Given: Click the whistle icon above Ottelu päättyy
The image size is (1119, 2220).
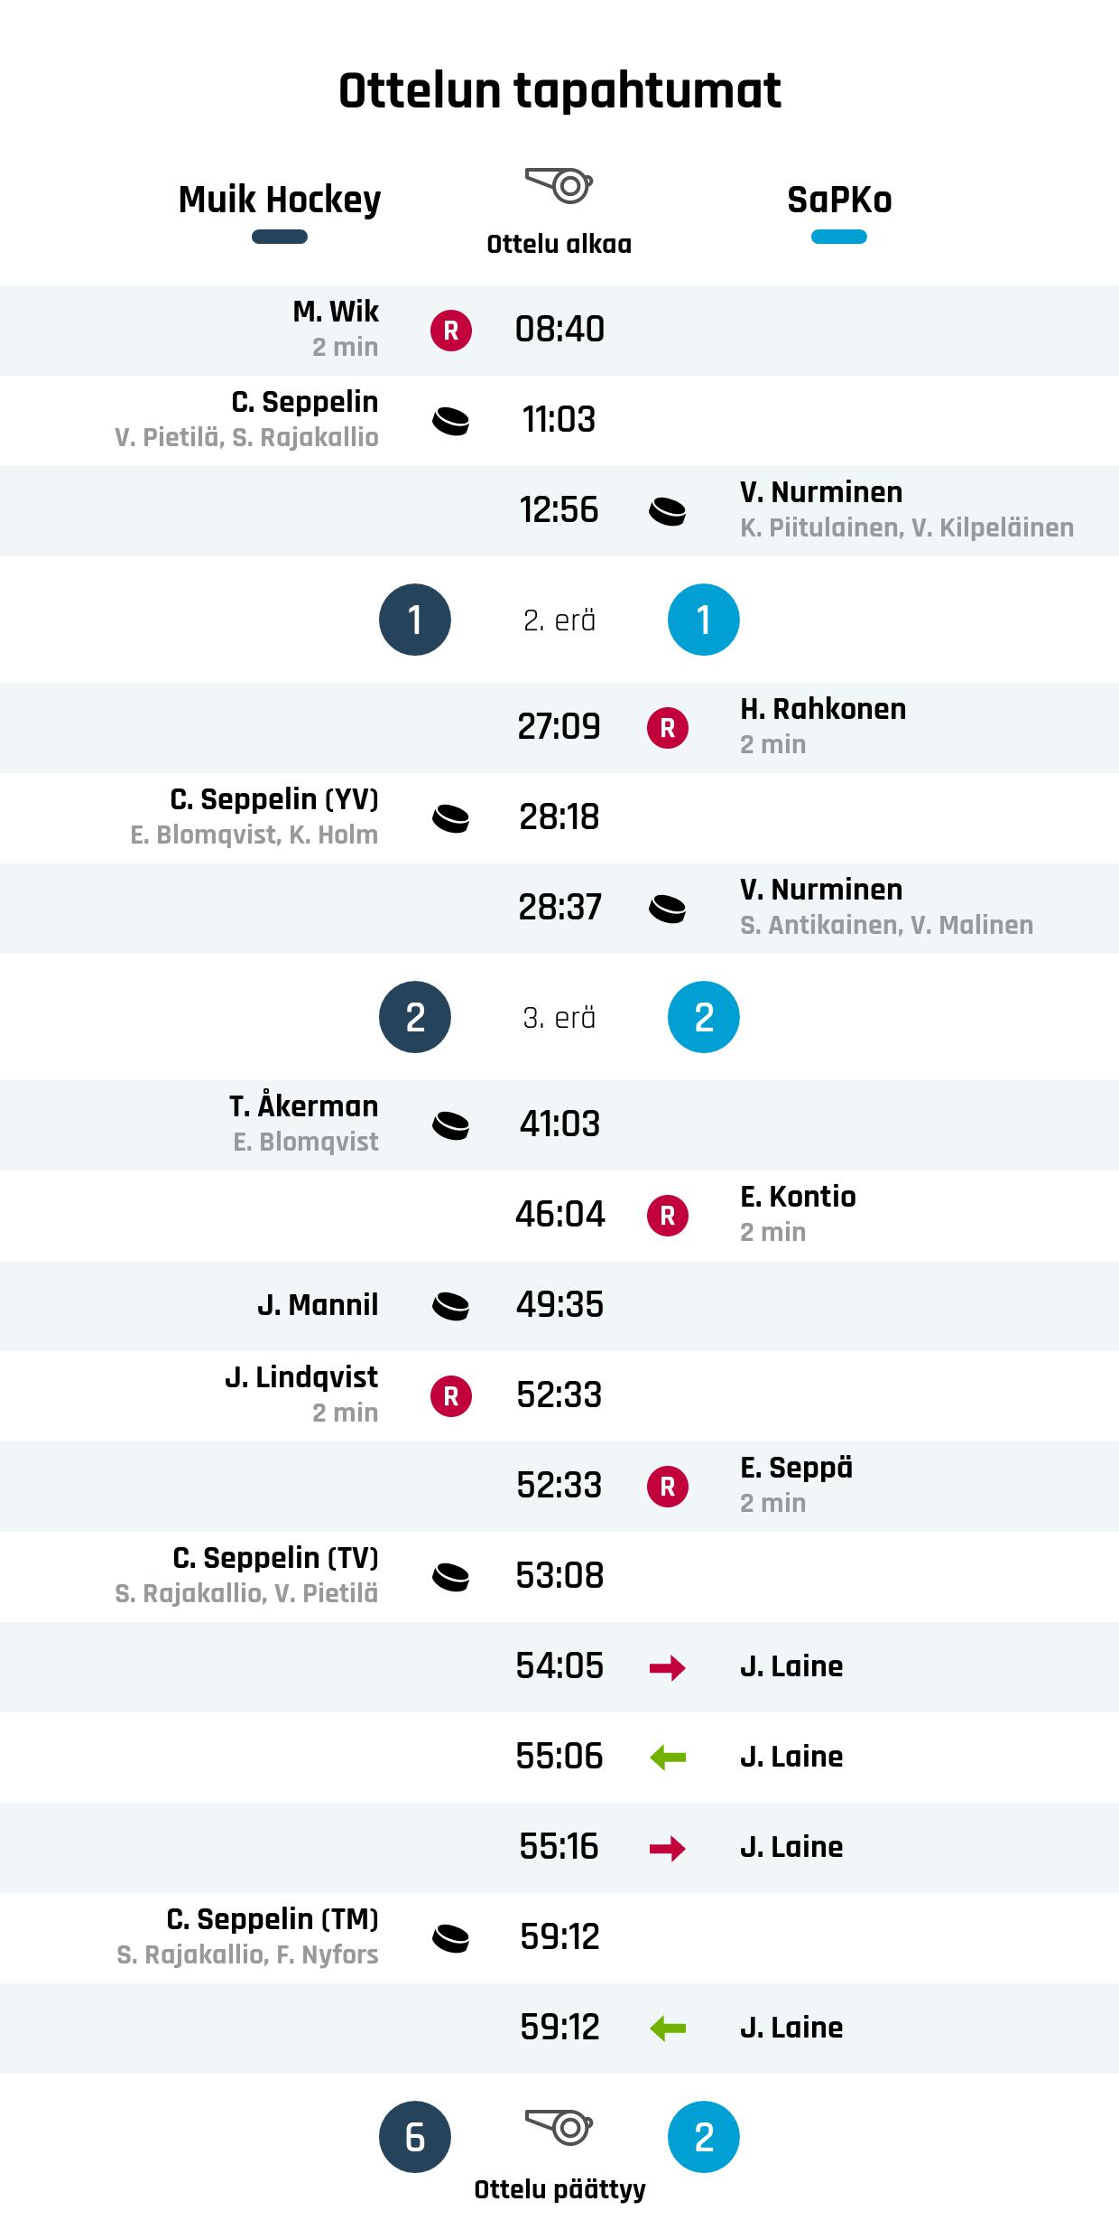Looking at the screenshot, I should pyautogui.click(x=559, y=2127).
